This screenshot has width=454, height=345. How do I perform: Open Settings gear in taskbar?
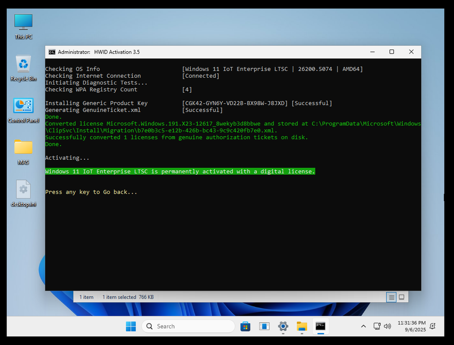[x=283, y=326]
